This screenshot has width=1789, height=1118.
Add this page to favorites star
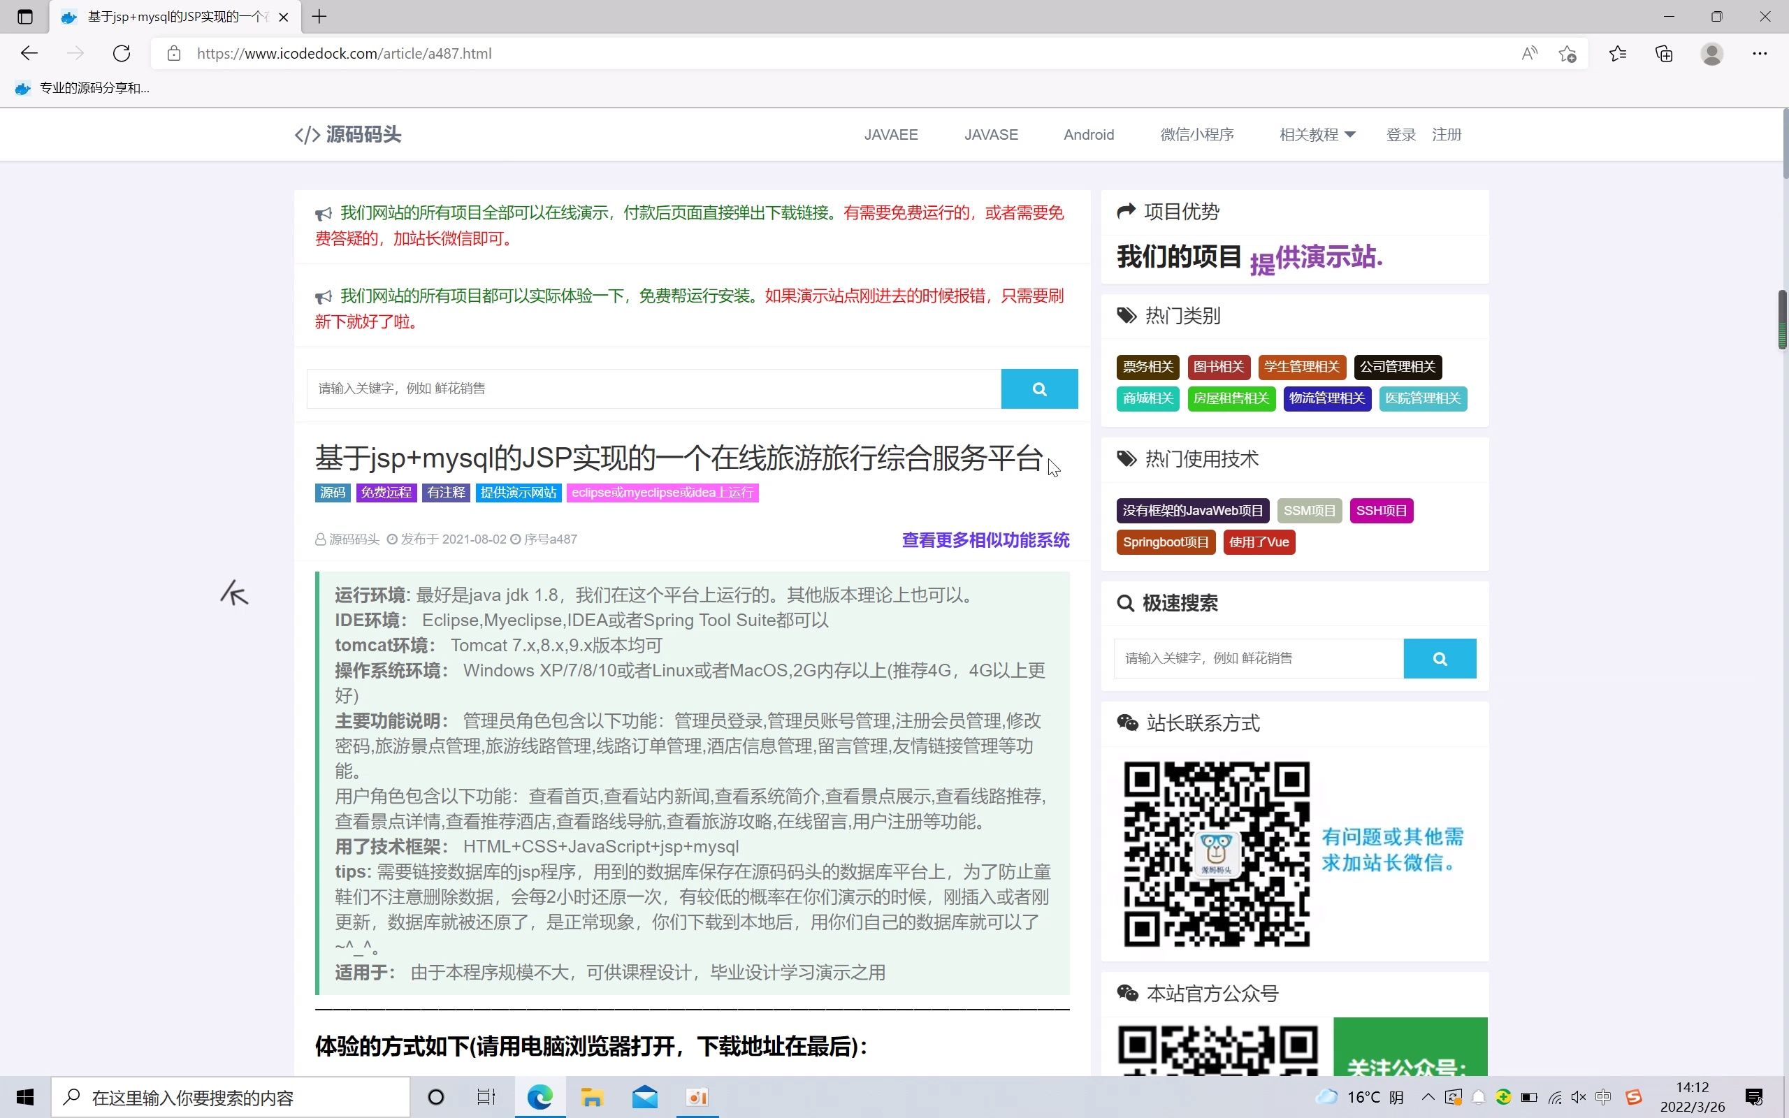[x=1567, y=53]
